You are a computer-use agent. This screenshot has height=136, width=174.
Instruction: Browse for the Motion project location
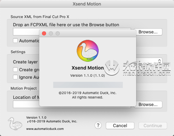click(148, 104)
